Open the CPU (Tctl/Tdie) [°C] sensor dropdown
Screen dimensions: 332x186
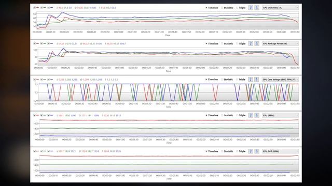280,8
